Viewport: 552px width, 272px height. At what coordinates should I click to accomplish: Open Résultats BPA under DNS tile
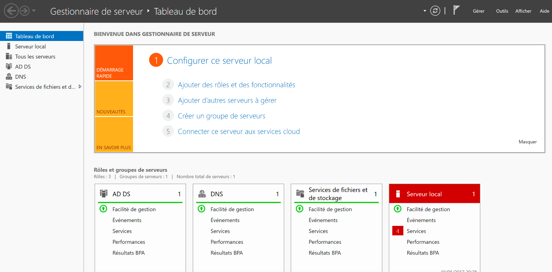click(227, 253)
